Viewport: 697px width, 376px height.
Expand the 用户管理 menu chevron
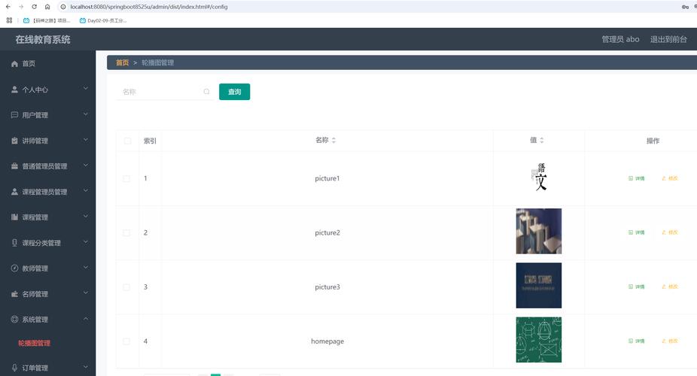[x=86, y=114]
